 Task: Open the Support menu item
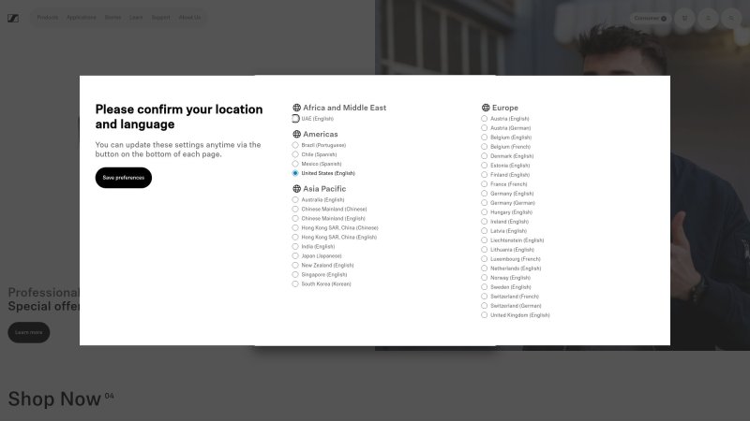click(160, 17)
